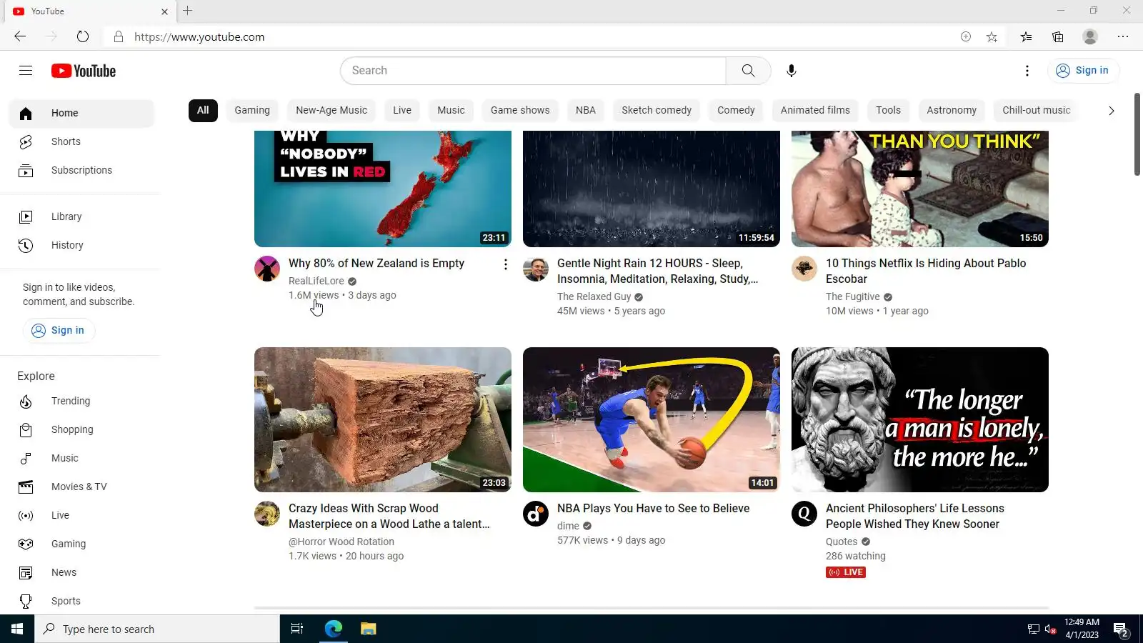Open Ancient Philosophers' Life Lessons title
Image resolution: width=1143 pixels, height=643 pixels.
pyautogui.click(x=915, y=516)
